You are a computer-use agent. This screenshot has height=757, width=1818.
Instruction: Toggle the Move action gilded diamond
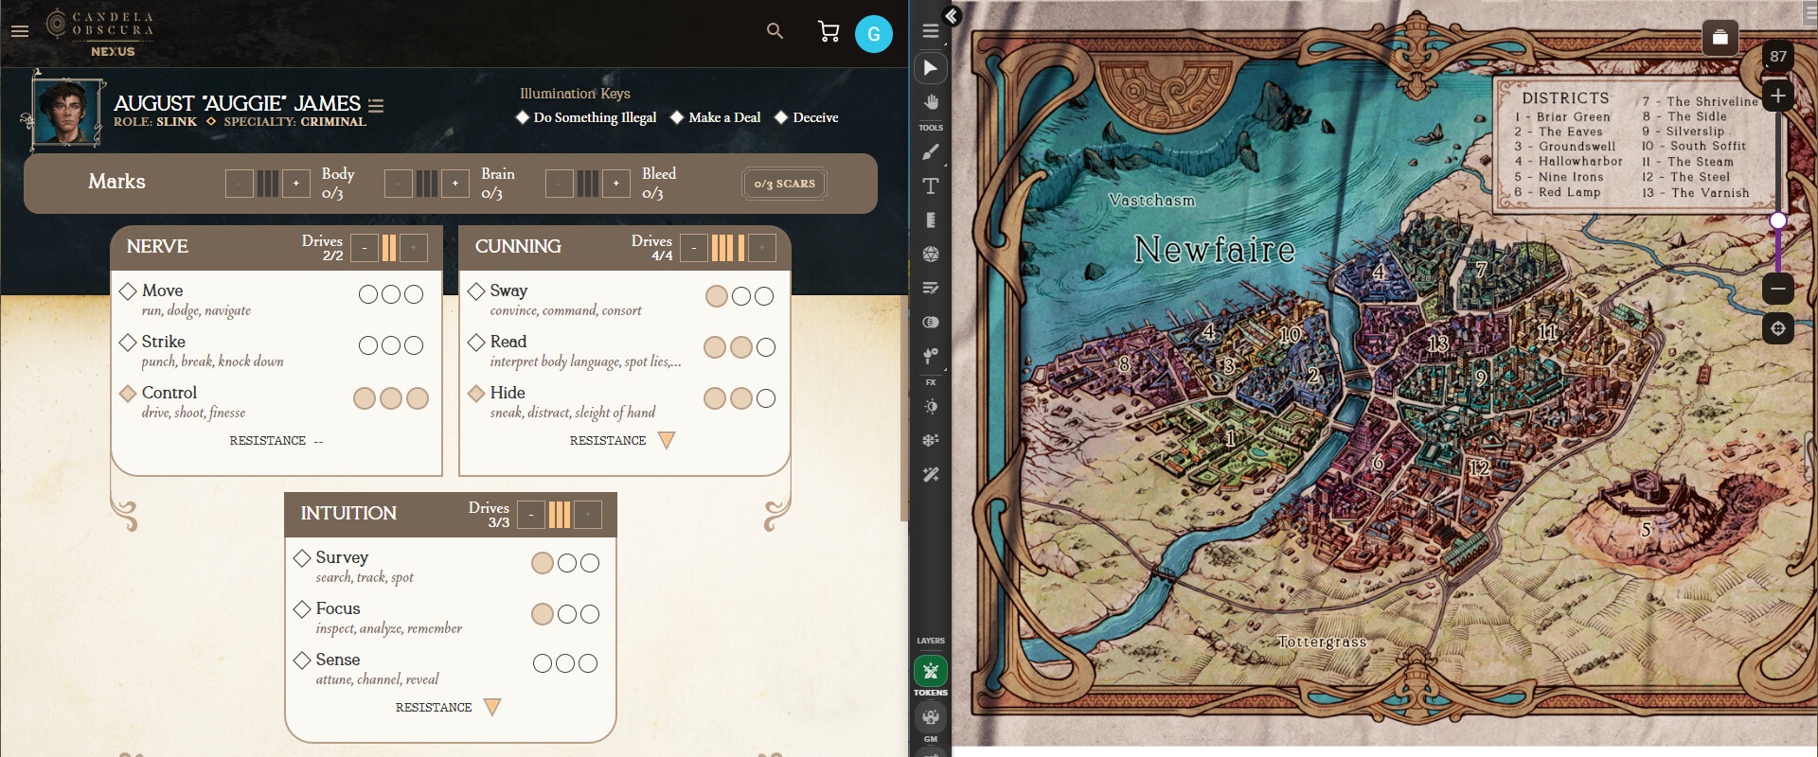point(128,290)
